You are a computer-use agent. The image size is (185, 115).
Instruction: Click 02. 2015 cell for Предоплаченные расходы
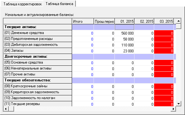pyautogui.click(x=144, y=39)
